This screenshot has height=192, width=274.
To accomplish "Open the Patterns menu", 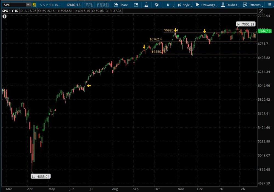I will 252,5.
